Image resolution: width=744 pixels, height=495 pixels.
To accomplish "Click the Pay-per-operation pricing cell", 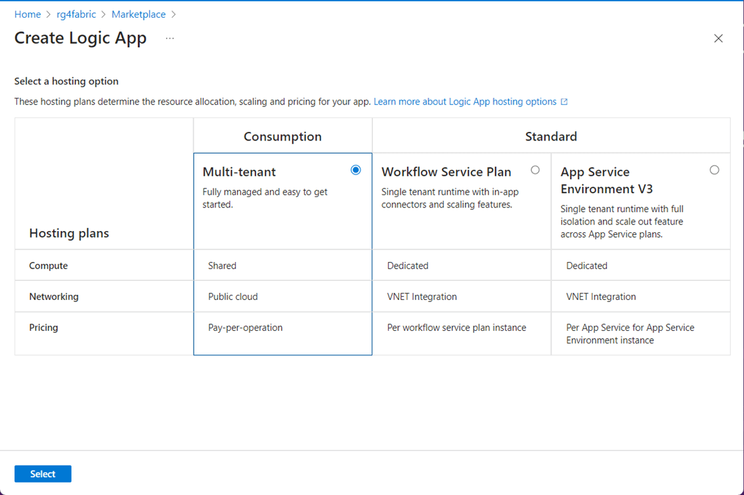I will pos(246,328).
